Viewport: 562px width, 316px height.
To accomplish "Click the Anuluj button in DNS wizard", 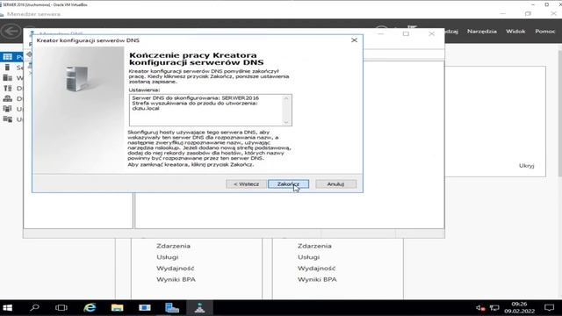I will (335, 183).
